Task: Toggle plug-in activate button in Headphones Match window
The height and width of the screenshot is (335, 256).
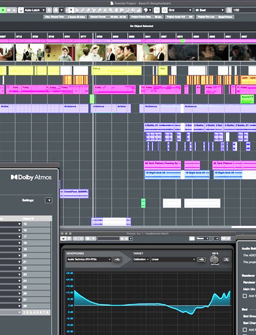Action: pos(63,239)
